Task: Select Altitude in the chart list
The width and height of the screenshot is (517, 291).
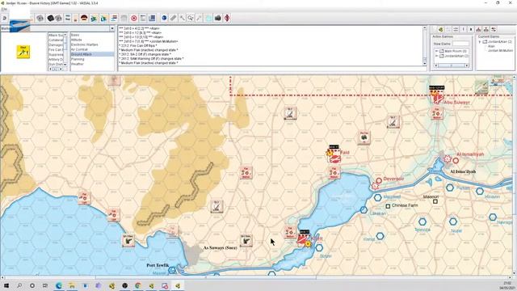Action: tap(92, 40)
